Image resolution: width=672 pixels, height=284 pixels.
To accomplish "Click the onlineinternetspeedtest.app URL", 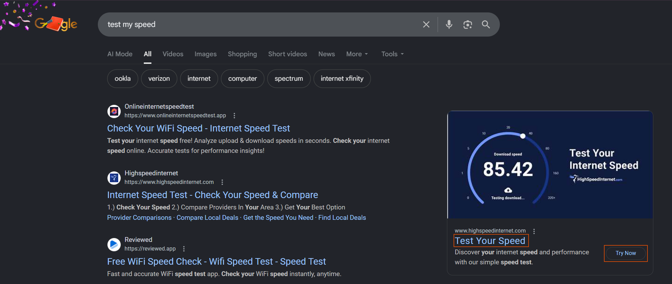I will point(175,116).
